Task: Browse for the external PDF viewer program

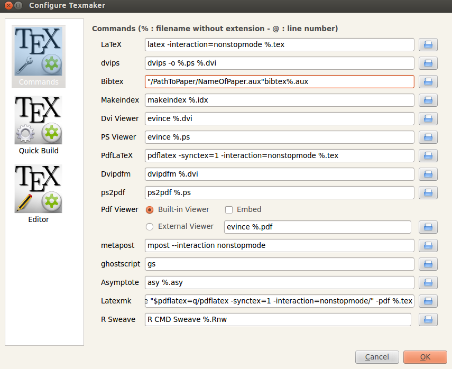Action: (428, 227)
